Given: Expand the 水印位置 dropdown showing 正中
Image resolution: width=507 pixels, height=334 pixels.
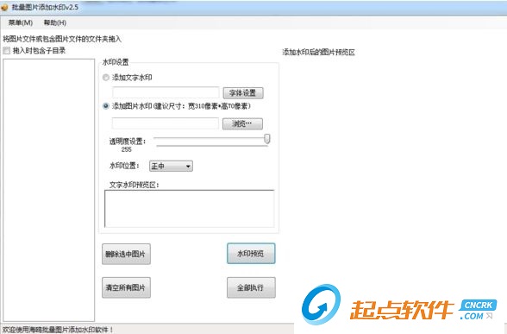Looking at the screenshot, I should pyautogui.click(x=171, y=166).
